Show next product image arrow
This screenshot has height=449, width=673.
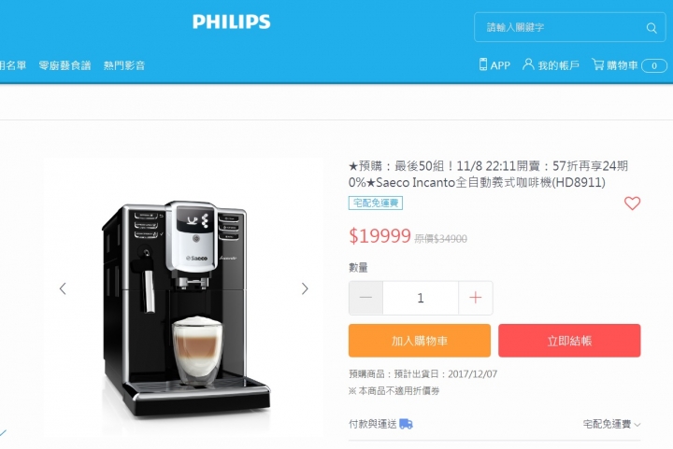(305, 288)
